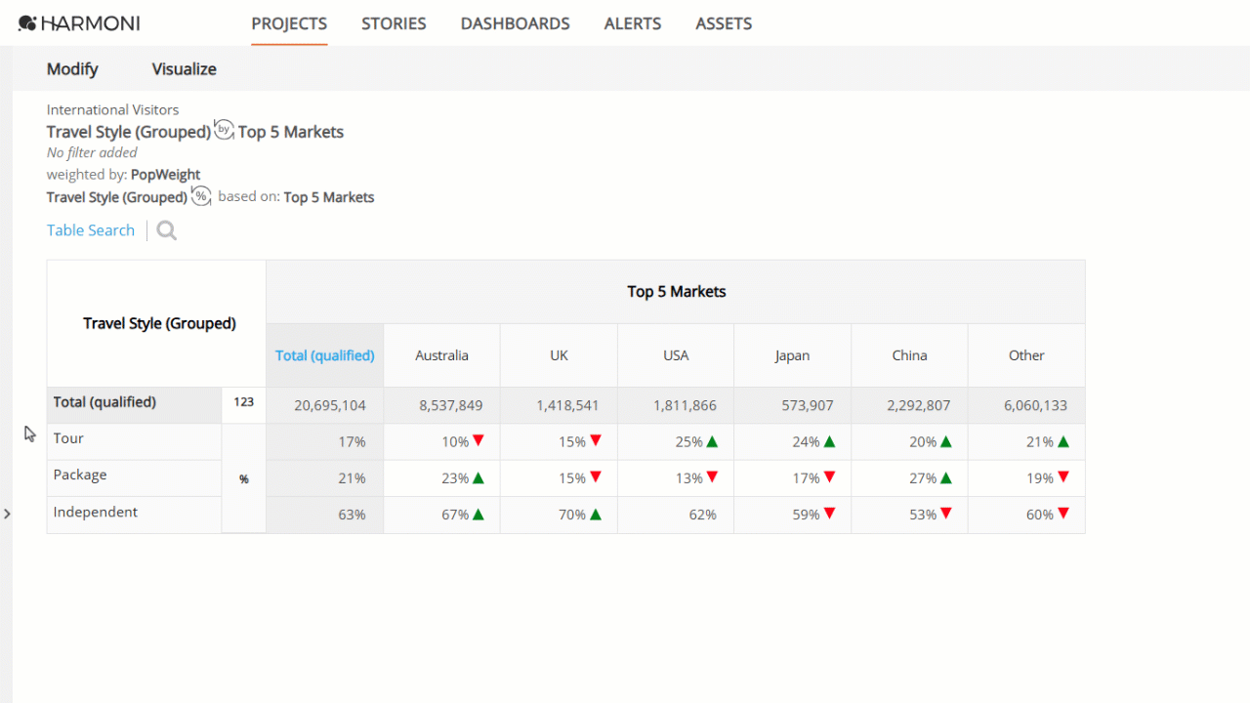Click green up arrow beside China Package 27%
This screenshot has width=1250, height=703.
tap(946, 478)
